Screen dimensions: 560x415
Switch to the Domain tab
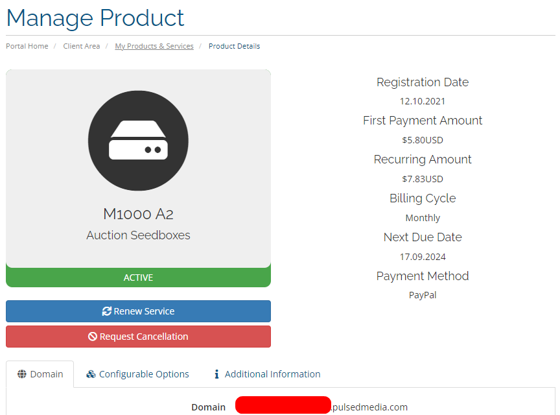(x=40, y=374)
